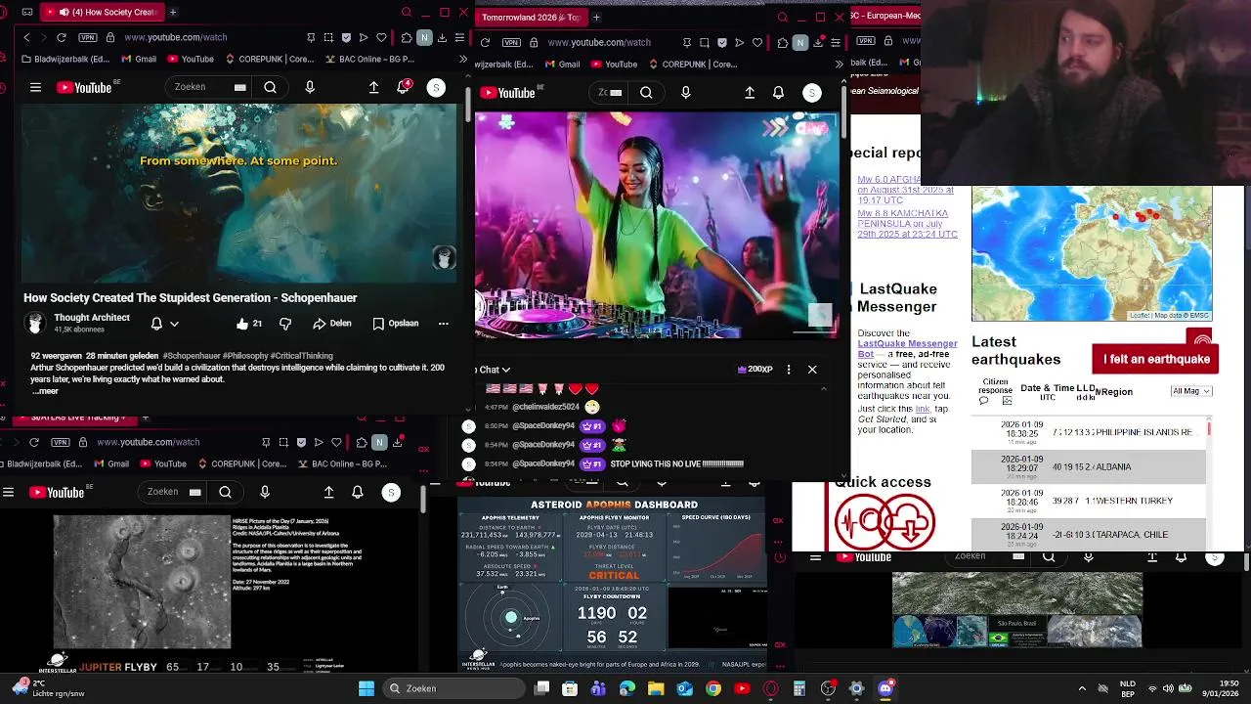Click the microphone icon in 3I/ATLAS YouTube window
The height and width of the screenshot is (704, 1251).
tap(265, 492)
